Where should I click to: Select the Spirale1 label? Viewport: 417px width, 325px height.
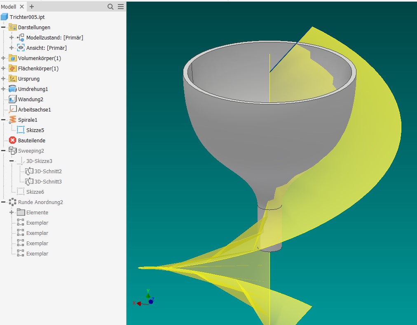[x=28, y=120]
